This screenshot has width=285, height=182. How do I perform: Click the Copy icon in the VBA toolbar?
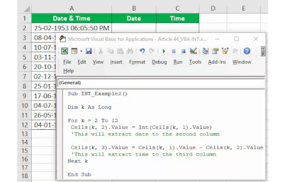(x=110, y=51)
